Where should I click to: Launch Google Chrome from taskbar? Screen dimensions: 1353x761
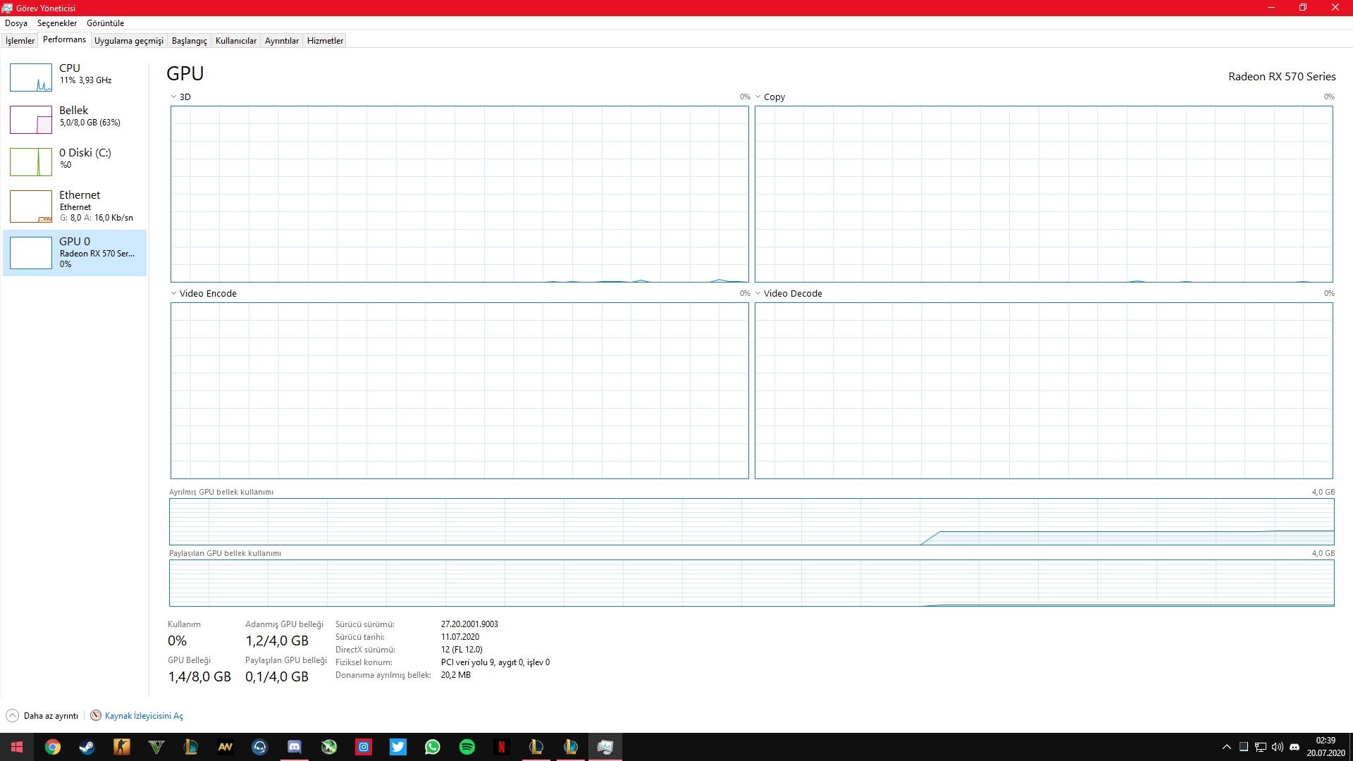[x=53, y=747]
